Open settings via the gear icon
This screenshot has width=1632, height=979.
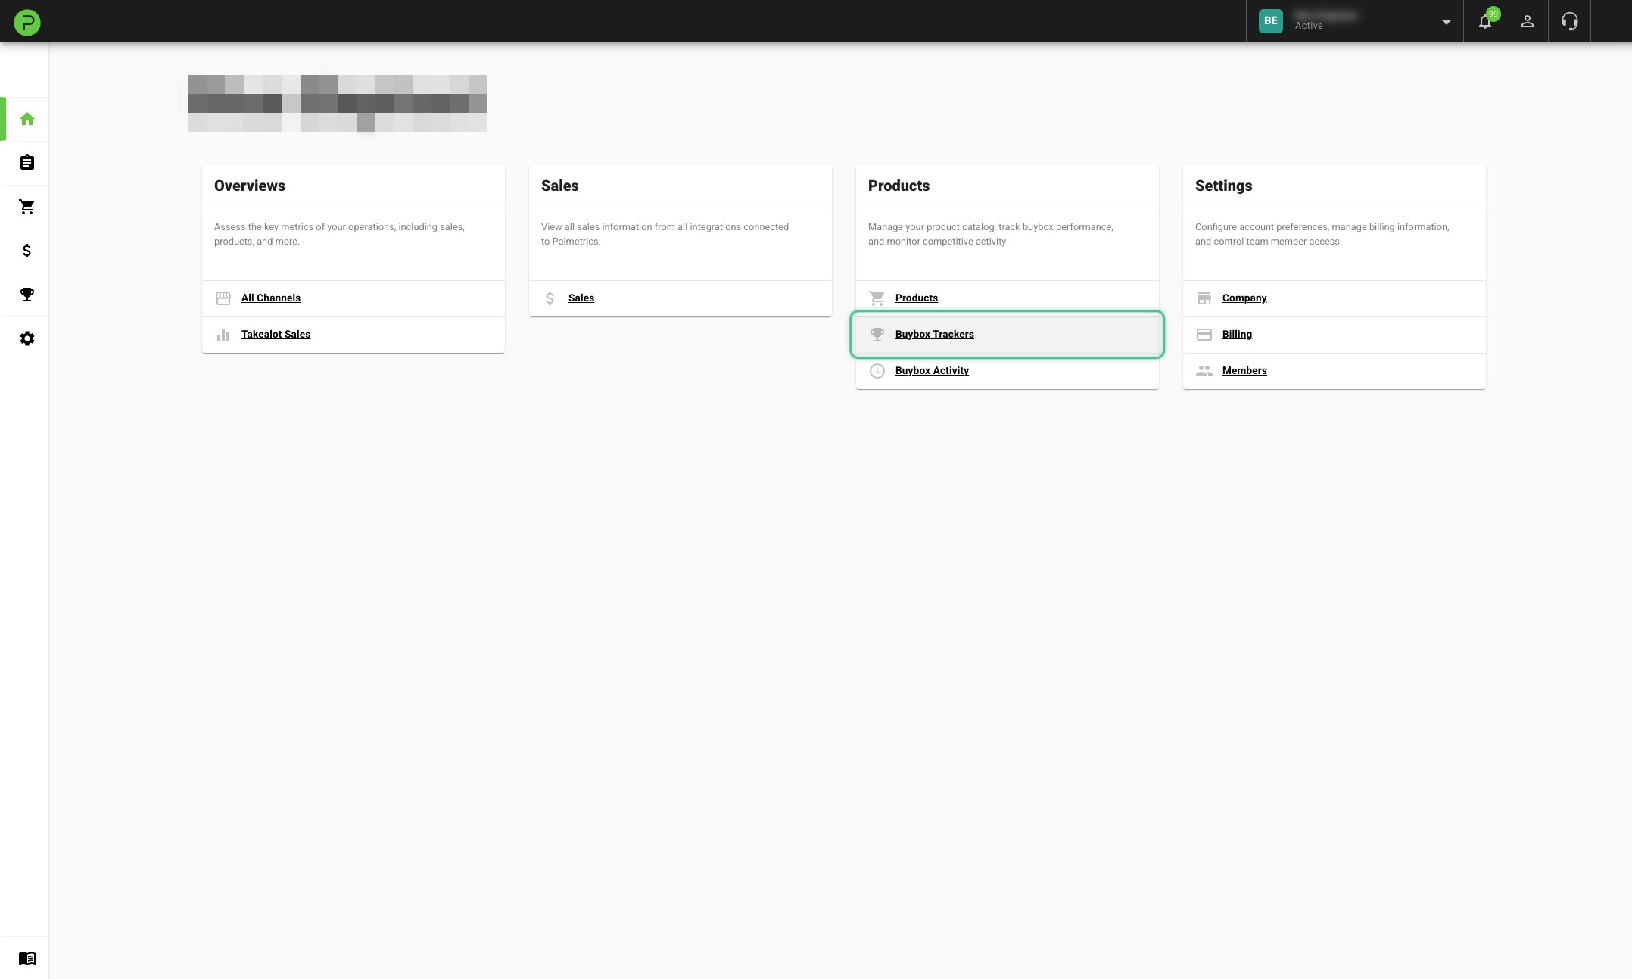[26, 338]
